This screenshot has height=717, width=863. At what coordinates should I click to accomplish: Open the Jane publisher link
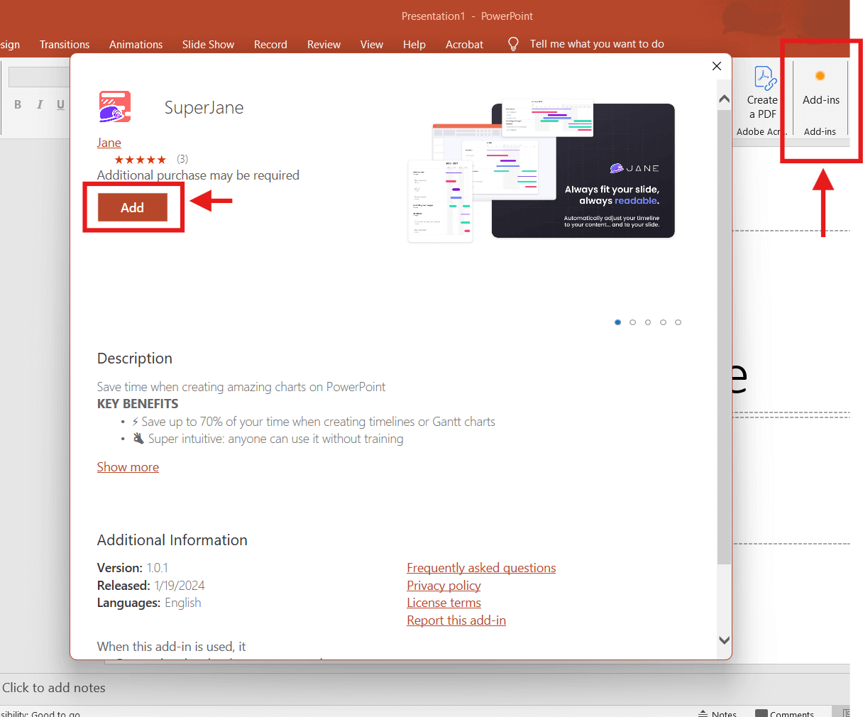coord(109,142)
